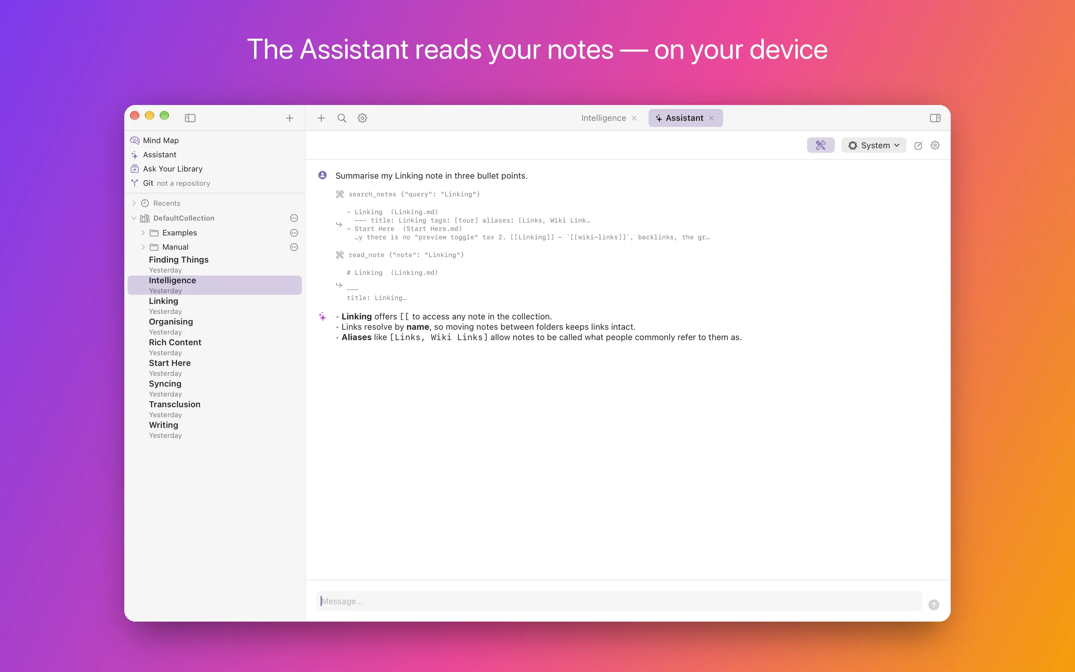This screenshot has width=1075, height=672.
Task: Open DefaultCollection more options button
Action: 294,218
